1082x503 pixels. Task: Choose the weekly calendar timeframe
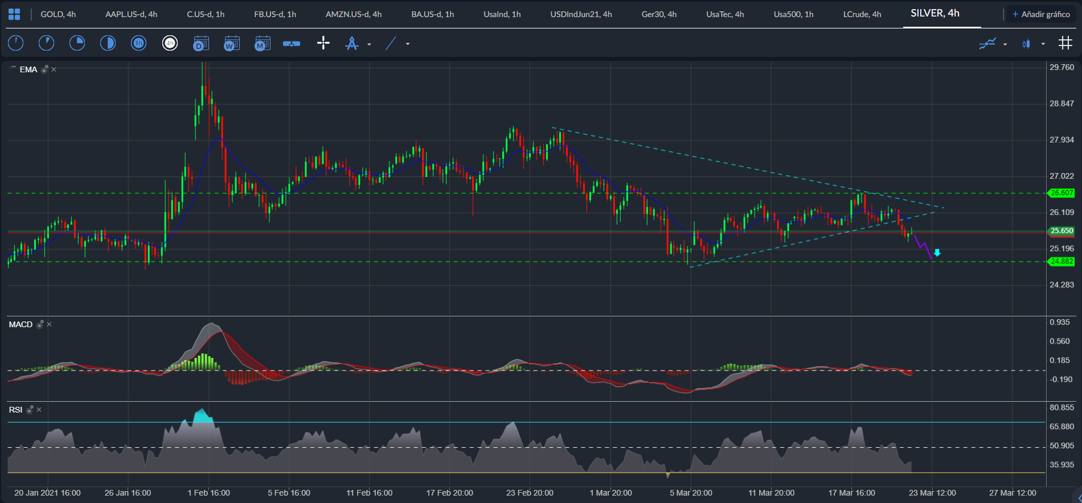[232, 43]
